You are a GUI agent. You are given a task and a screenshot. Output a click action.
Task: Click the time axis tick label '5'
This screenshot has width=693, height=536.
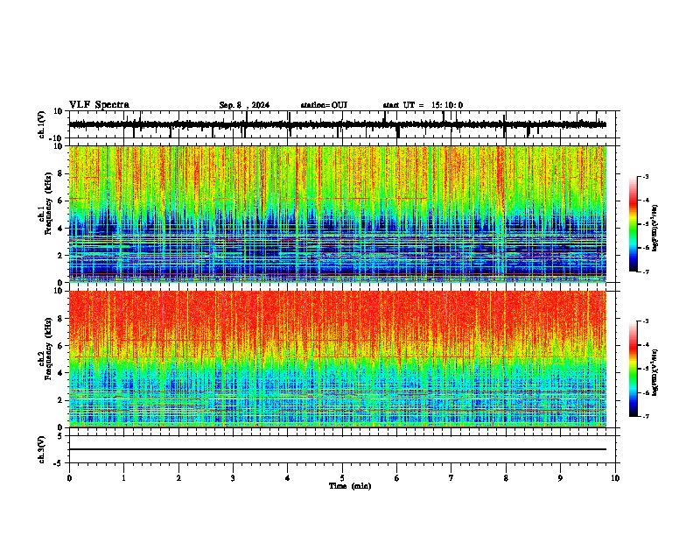(x=342, y=478)
